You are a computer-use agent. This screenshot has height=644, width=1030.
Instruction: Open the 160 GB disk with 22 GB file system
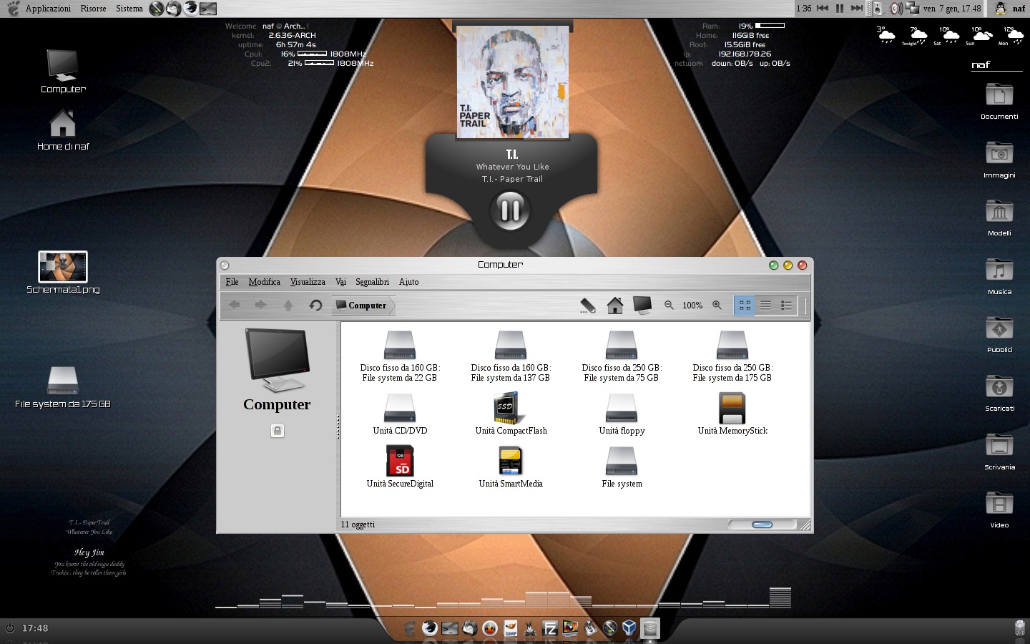point(399,356)
